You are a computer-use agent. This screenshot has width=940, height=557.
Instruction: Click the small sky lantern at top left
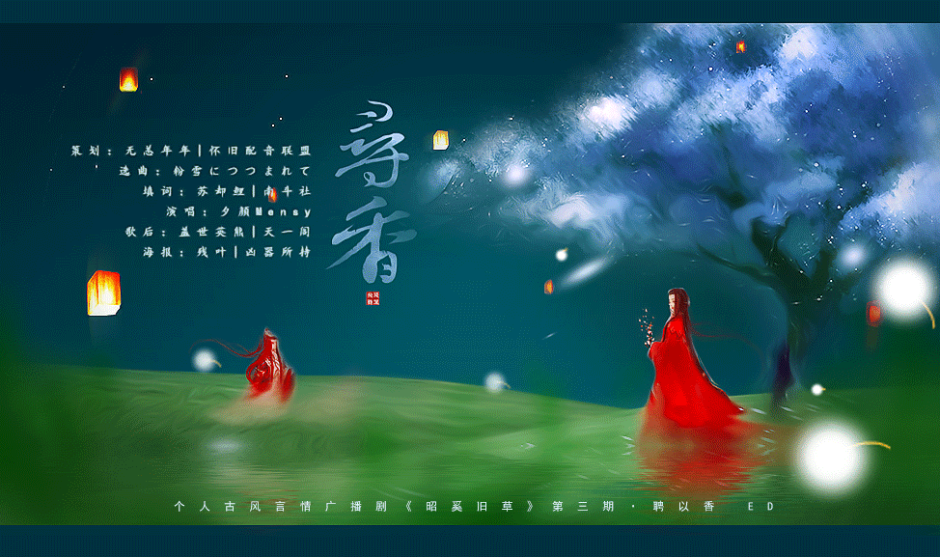point(128,80)
